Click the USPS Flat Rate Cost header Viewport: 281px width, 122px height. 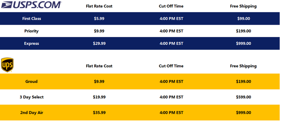[x=99, y=6]
